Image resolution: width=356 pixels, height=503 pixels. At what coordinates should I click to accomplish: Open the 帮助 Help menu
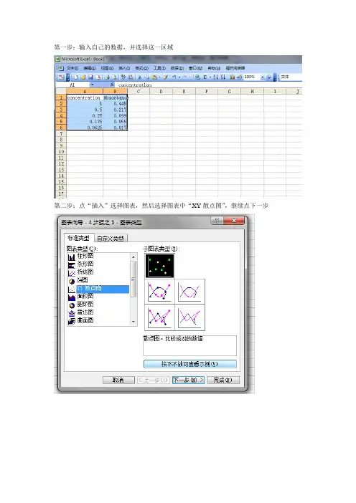pyautogui.click(x=214, y=68)
